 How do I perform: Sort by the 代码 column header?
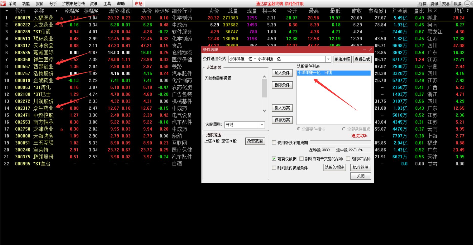coord(20,11)
